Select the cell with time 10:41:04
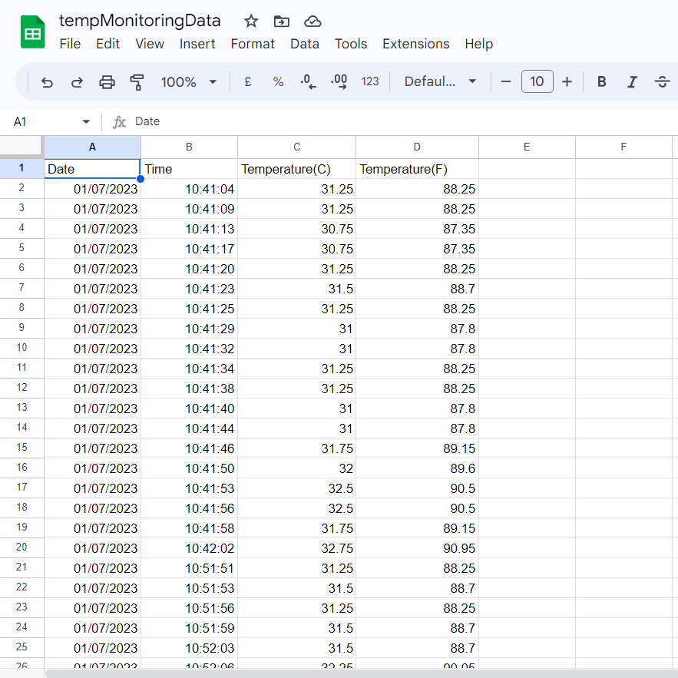Image resolution: width=678 pixels, height=678 pixels. tap(189, 189)
